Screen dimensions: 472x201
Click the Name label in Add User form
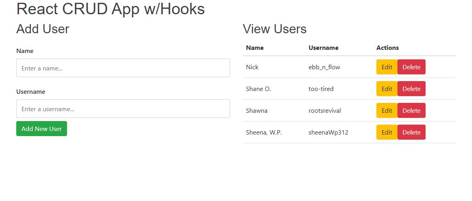25,51
